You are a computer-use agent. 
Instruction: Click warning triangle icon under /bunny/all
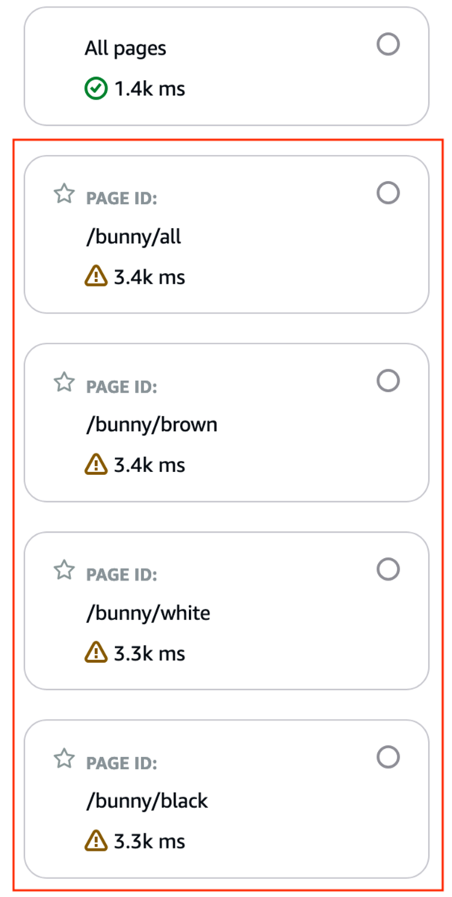96,277
